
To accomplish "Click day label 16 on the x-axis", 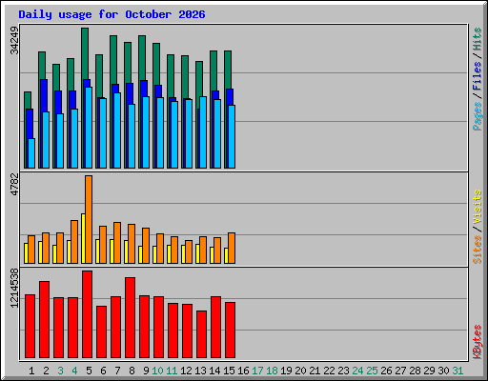I will pyautogui.click(x=243, y=371).
